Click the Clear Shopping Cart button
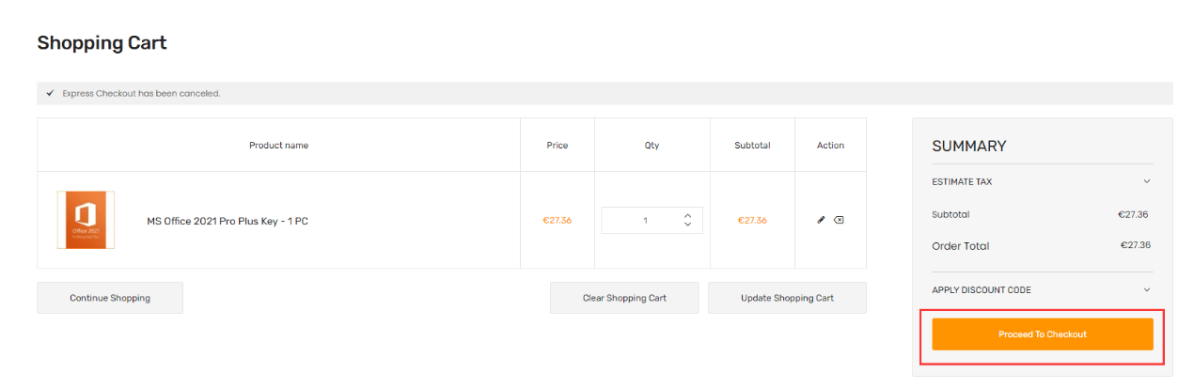 pos(624,298)
